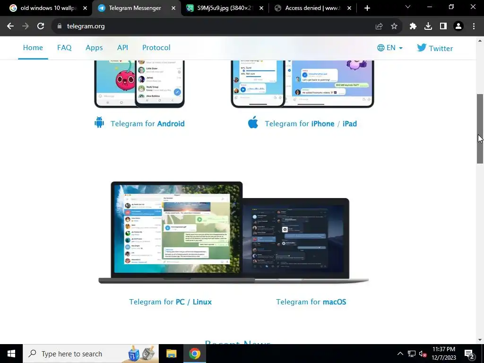Click the muted volume tray icon
This screenshot has height=363, width=484.
point(423,354)
